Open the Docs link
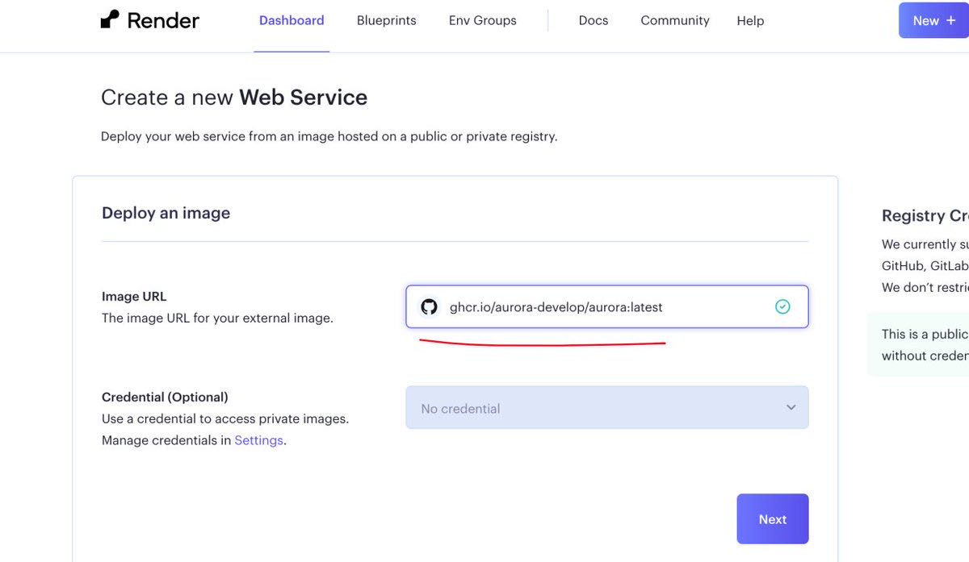The image size is (969, 562). coord(593,21)
